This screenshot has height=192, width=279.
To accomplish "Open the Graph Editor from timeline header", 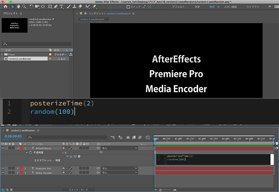I will tap(148, 137).
